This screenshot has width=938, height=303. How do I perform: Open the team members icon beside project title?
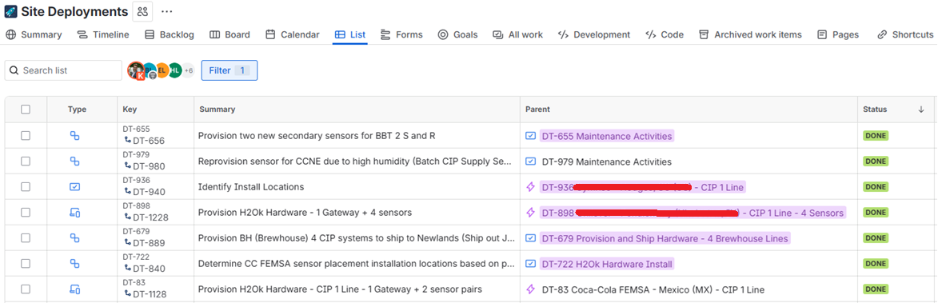(142, 11)
